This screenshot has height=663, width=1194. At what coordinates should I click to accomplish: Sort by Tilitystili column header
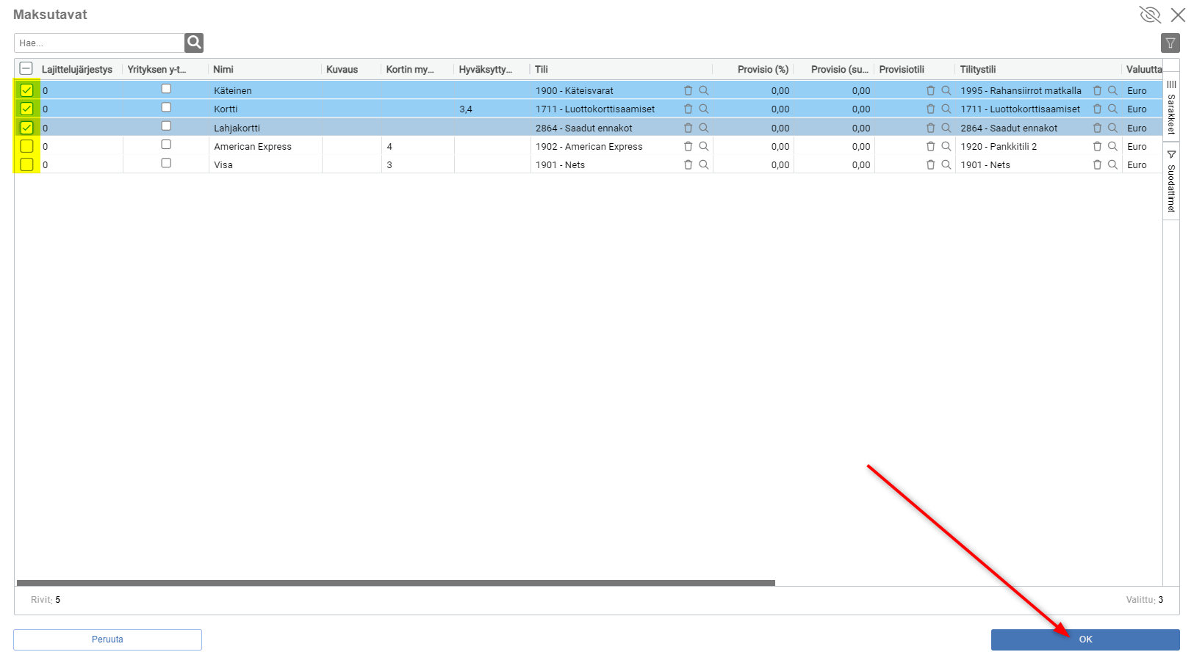click(x=978, y=69)
